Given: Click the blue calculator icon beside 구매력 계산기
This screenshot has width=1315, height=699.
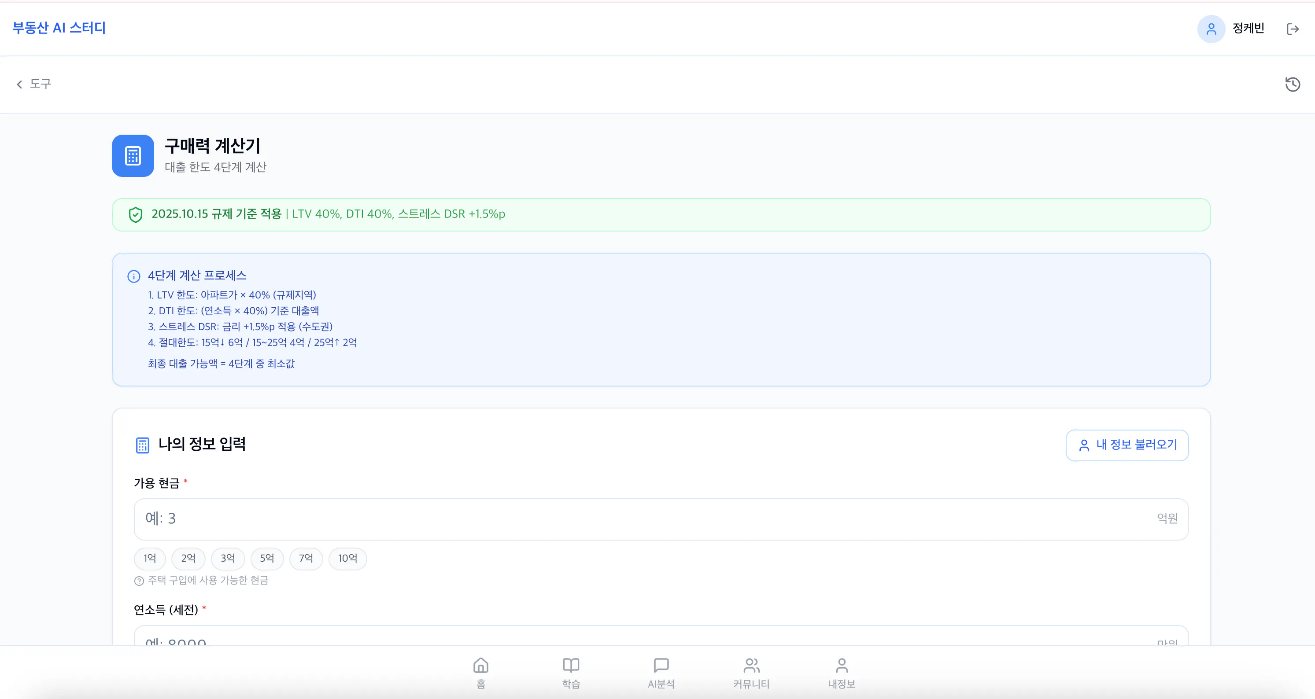Looking at the screenshot, I should (133, 156).
